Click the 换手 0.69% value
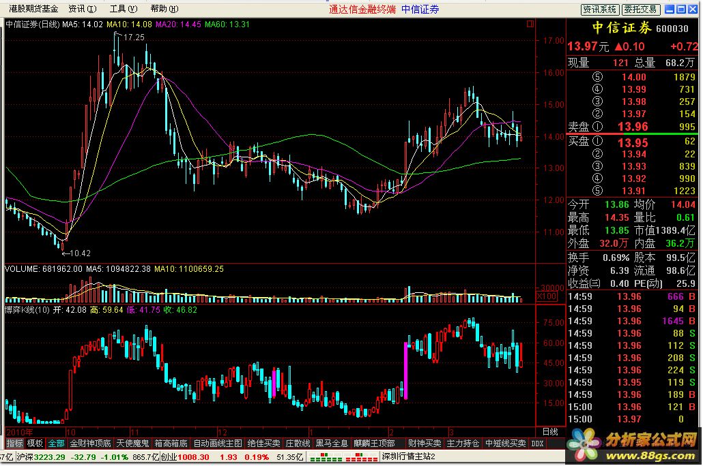Image resolution: width=703 pixels, height=466 pixels. [x=616, y=258]
